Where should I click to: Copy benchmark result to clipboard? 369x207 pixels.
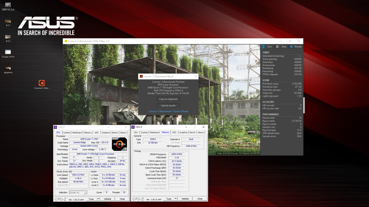pyautogui.click(x=168, y=99)
